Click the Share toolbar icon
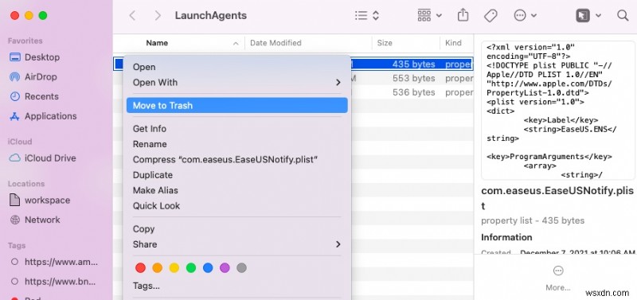Viewport: 637px width, 300px height. (463, 16)
